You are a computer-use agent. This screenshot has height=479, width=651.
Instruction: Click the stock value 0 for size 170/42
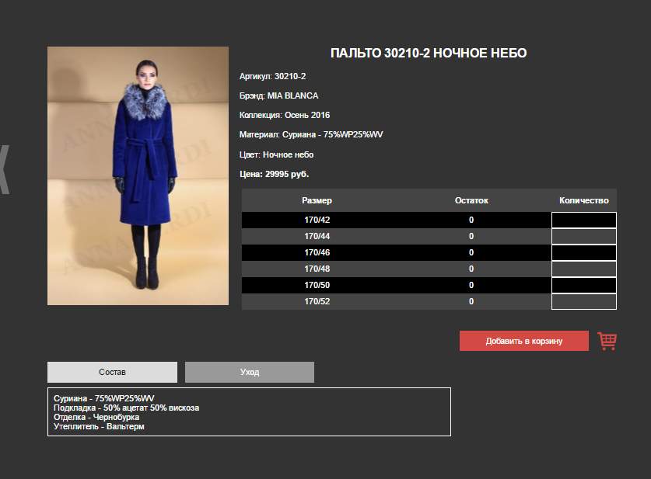[471, 220]
